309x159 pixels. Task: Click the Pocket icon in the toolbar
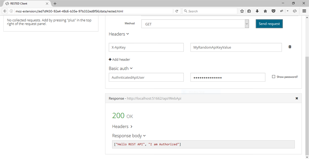(x=273, y=11)
